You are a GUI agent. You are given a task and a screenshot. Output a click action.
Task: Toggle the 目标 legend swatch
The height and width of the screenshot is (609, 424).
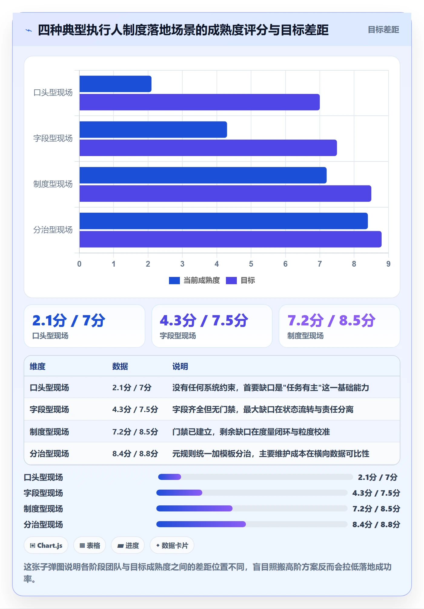coord(231,281)
